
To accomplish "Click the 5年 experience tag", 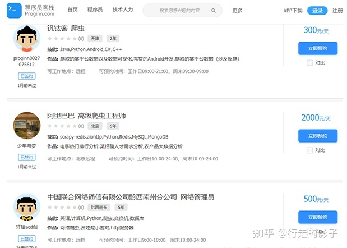I will [121, 207].
